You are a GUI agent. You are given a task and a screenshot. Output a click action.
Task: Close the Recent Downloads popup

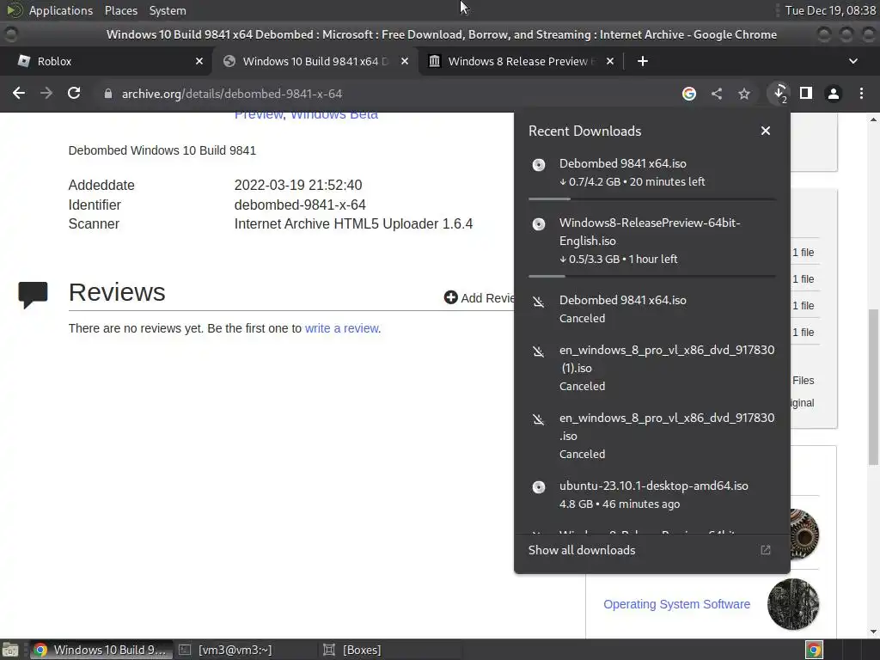pyautogui.click(x=766, y=131)
